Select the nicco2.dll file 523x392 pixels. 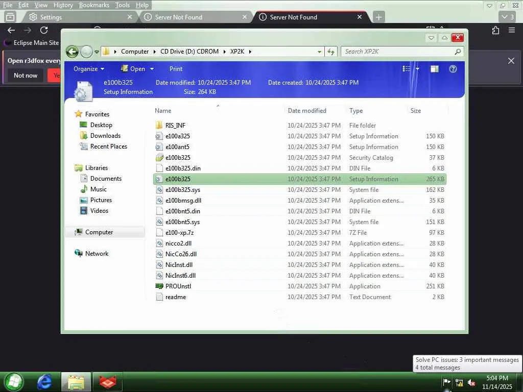pyautogui.click(x=178, y=243)
